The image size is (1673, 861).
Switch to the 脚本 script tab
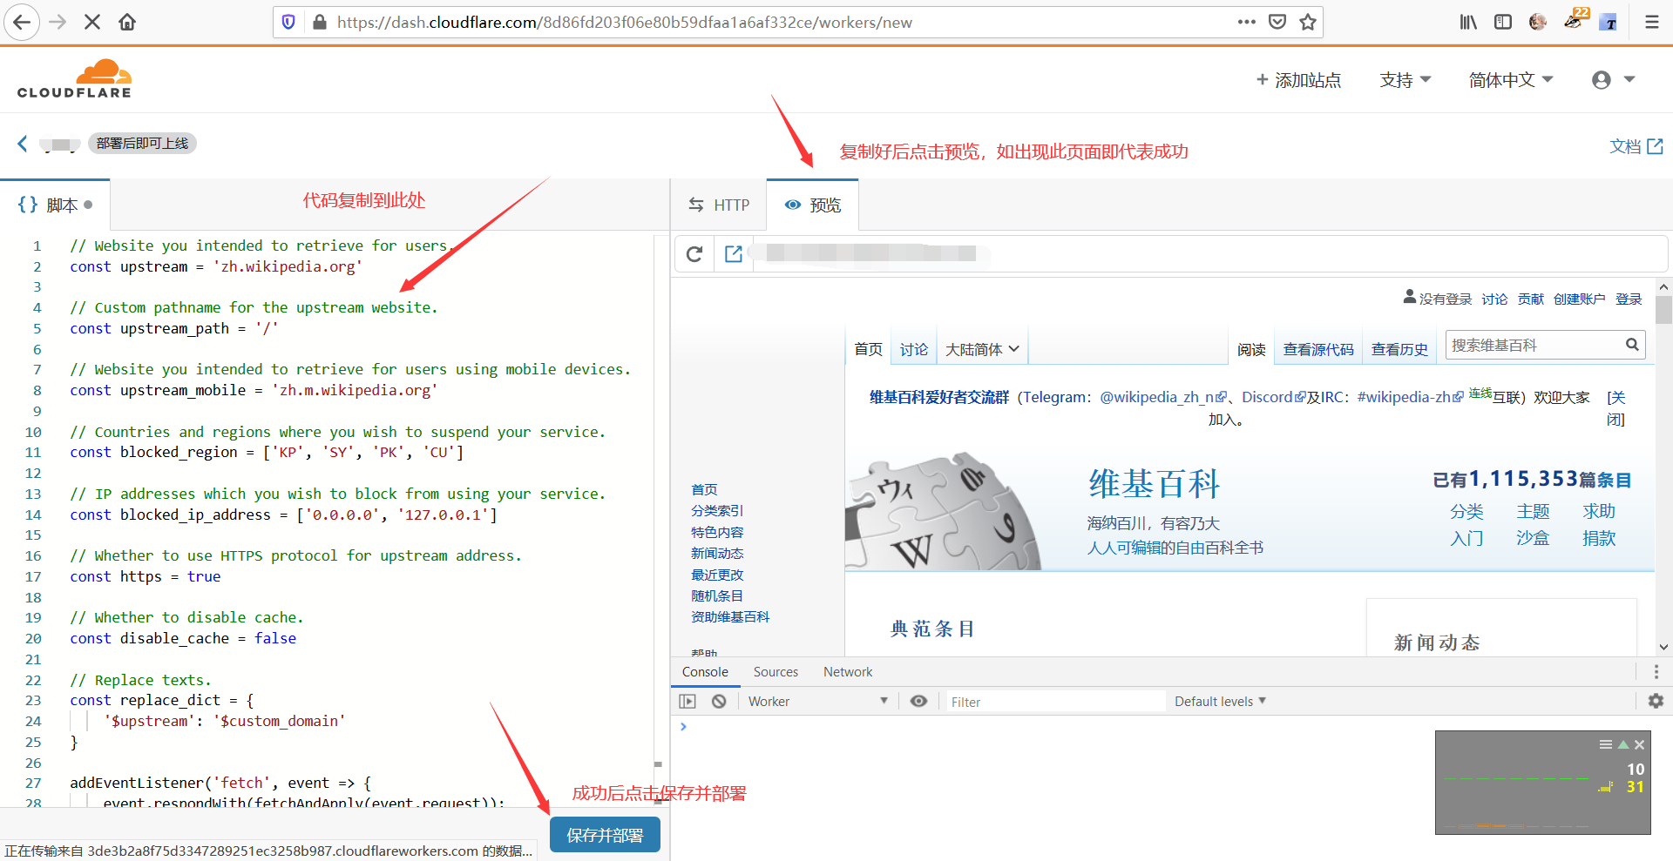(55, 205)
